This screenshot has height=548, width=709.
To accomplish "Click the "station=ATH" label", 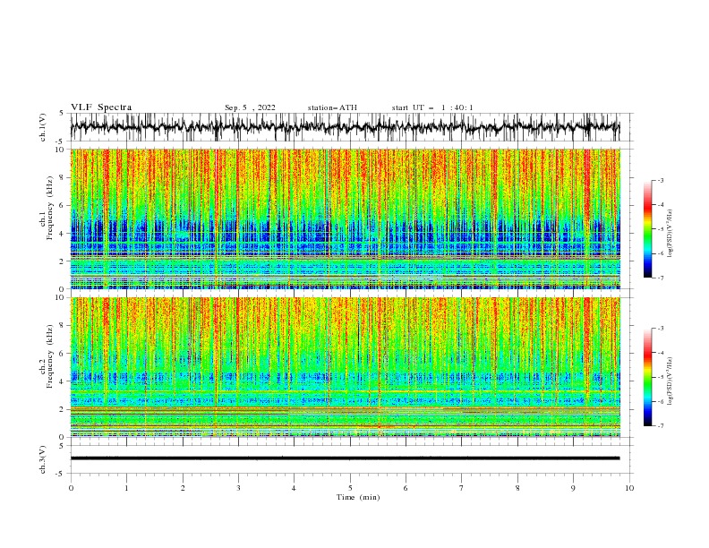I will [332, 107].
